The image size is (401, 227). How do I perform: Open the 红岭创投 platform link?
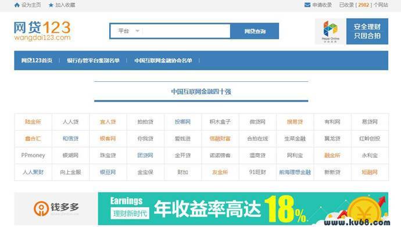click(x=370, y=139)
